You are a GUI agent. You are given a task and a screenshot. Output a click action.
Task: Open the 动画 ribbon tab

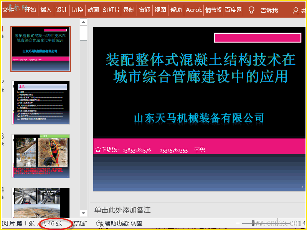tap(93, 10)
